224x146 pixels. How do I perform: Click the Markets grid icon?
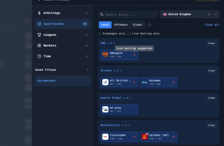coord(39,45)
